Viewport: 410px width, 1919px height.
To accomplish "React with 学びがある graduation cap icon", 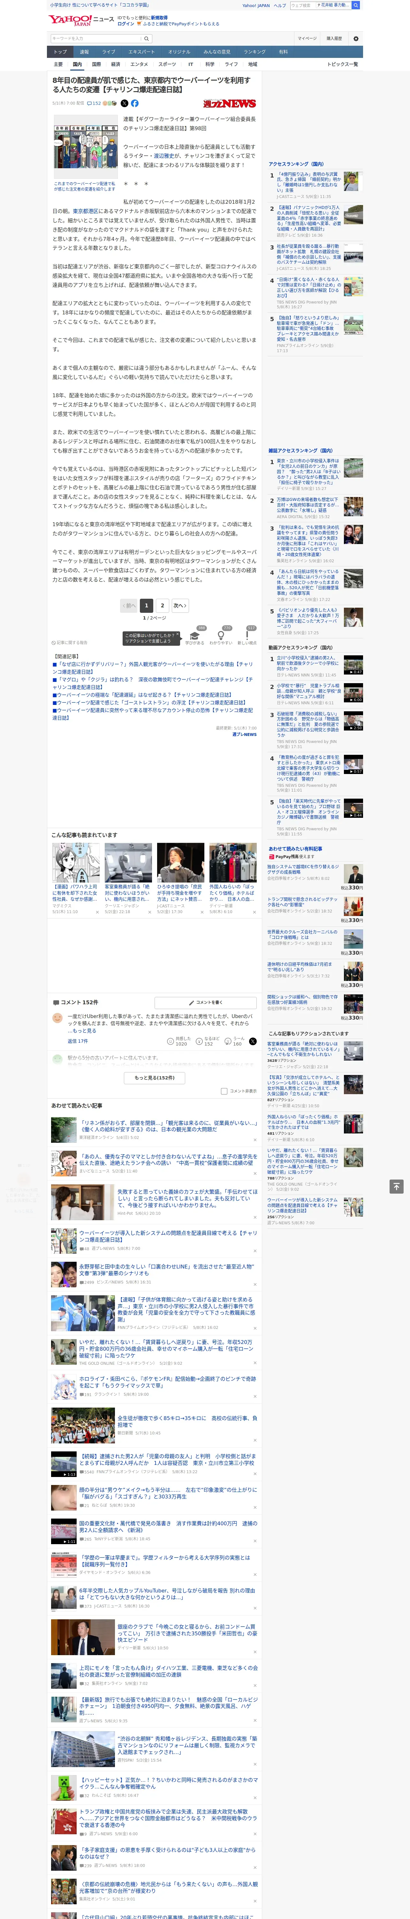I will click(195, 636).
